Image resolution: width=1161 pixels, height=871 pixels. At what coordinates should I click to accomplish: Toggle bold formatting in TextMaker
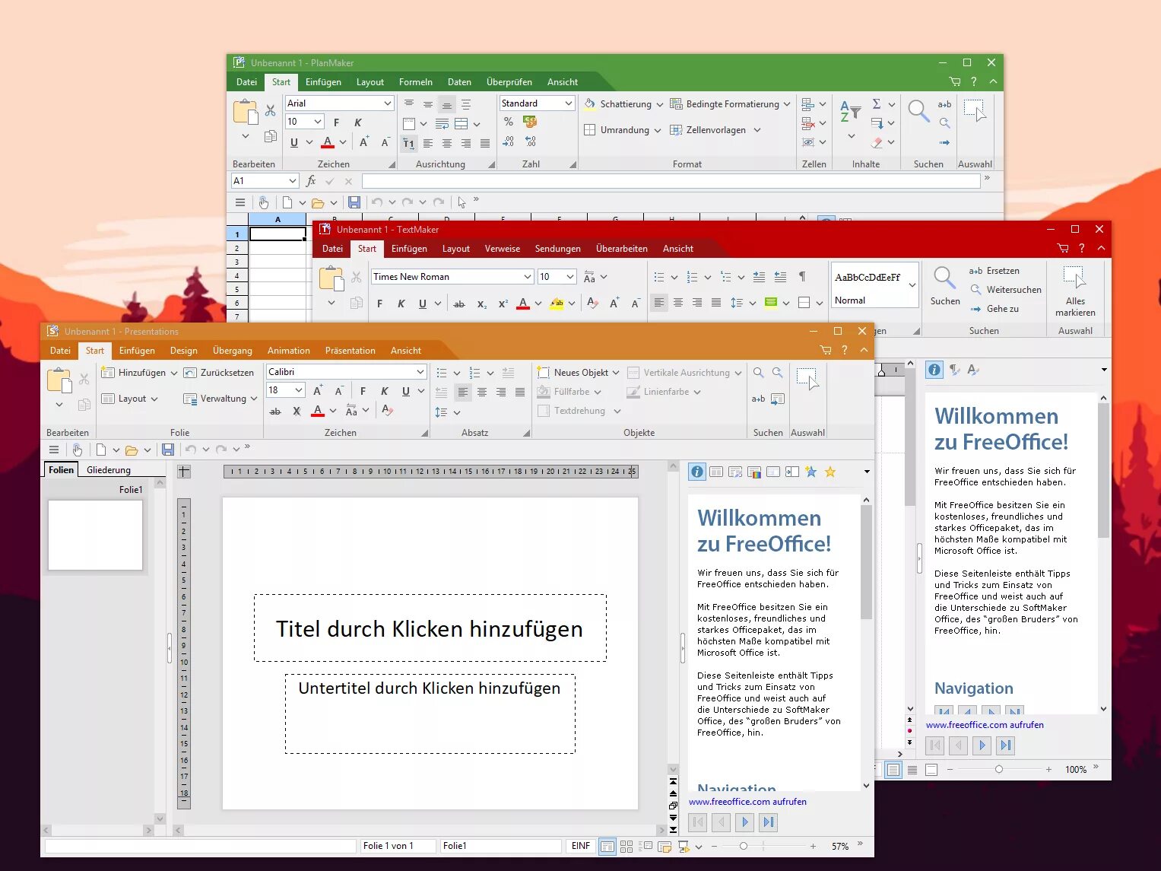point(379,302)
